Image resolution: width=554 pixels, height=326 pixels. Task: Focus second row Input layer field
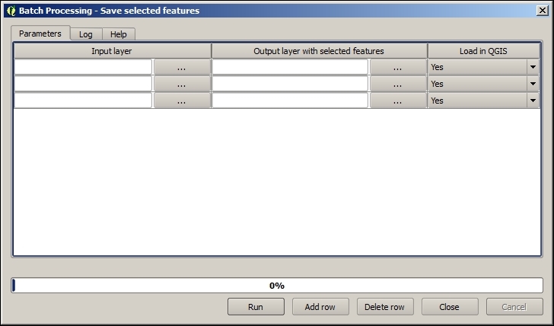click(x=84, y=84)
